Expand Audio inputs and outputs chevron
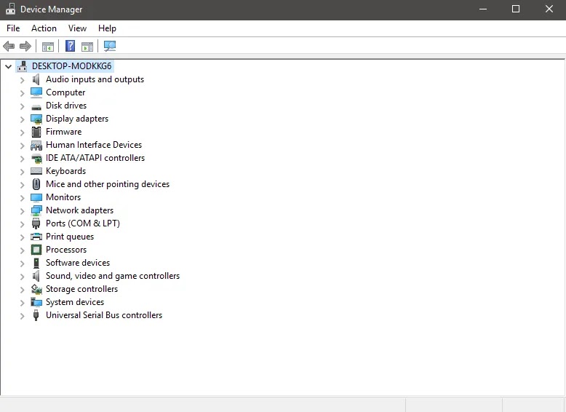Screen dimensions: 566x412 22,80
